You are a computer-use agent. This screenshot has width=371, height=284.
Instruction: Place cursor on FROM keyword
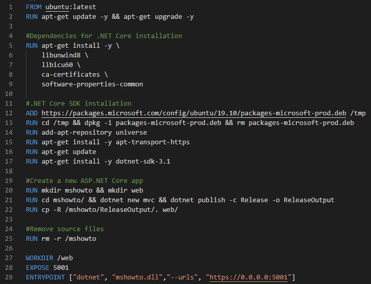33,7
